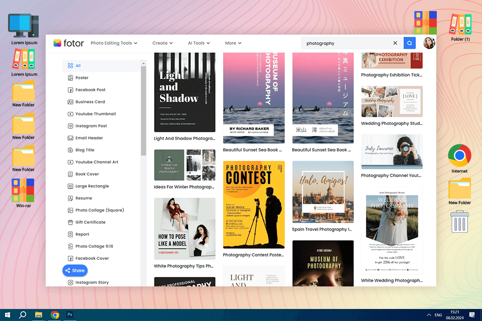Click the Windows Start button
Screen dimensions: 482x321
point(8,315)
